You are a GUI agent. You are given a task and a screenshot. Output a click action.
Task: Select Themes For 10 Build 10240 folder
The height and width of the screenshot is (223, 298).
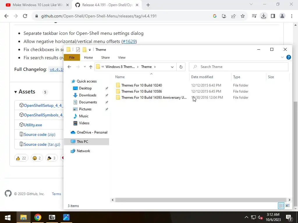pyautogui.click(x=142, y=85)
